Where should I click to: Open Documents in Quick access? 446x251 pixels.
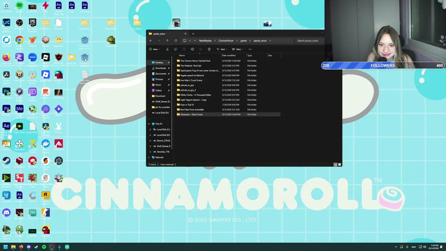[x=161, y=74]
